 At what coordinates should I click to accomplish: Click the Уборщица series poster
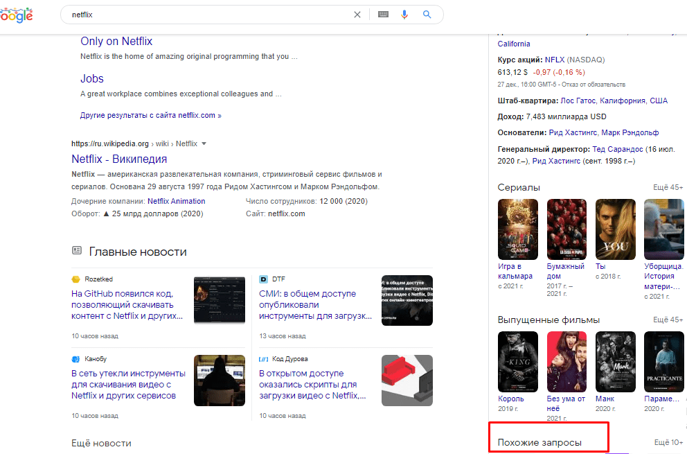(x=663, y=229)
